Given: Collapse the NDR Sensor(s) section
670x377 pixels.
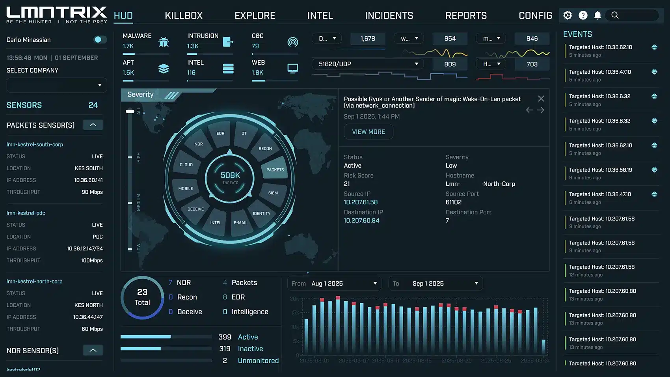Looking at the screenshot, I should pos(93,350).
